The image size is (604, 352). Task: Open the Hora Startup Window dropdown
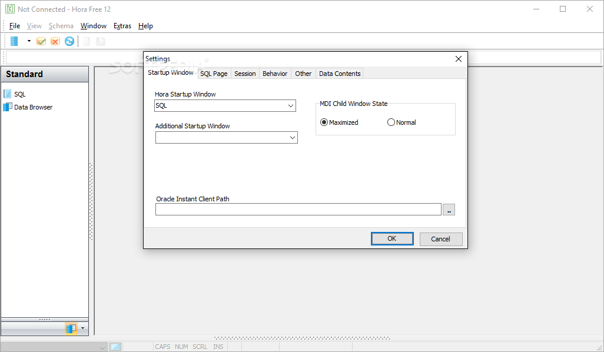pyautogui.click(x=290, y=105)
